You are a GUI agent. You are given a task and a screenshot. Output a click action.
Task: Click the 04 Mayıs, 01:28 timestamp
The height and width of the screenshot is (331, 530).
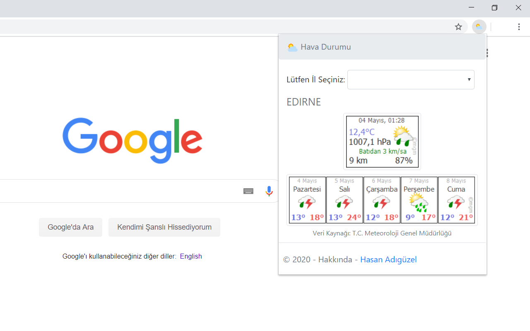point(381,120)
